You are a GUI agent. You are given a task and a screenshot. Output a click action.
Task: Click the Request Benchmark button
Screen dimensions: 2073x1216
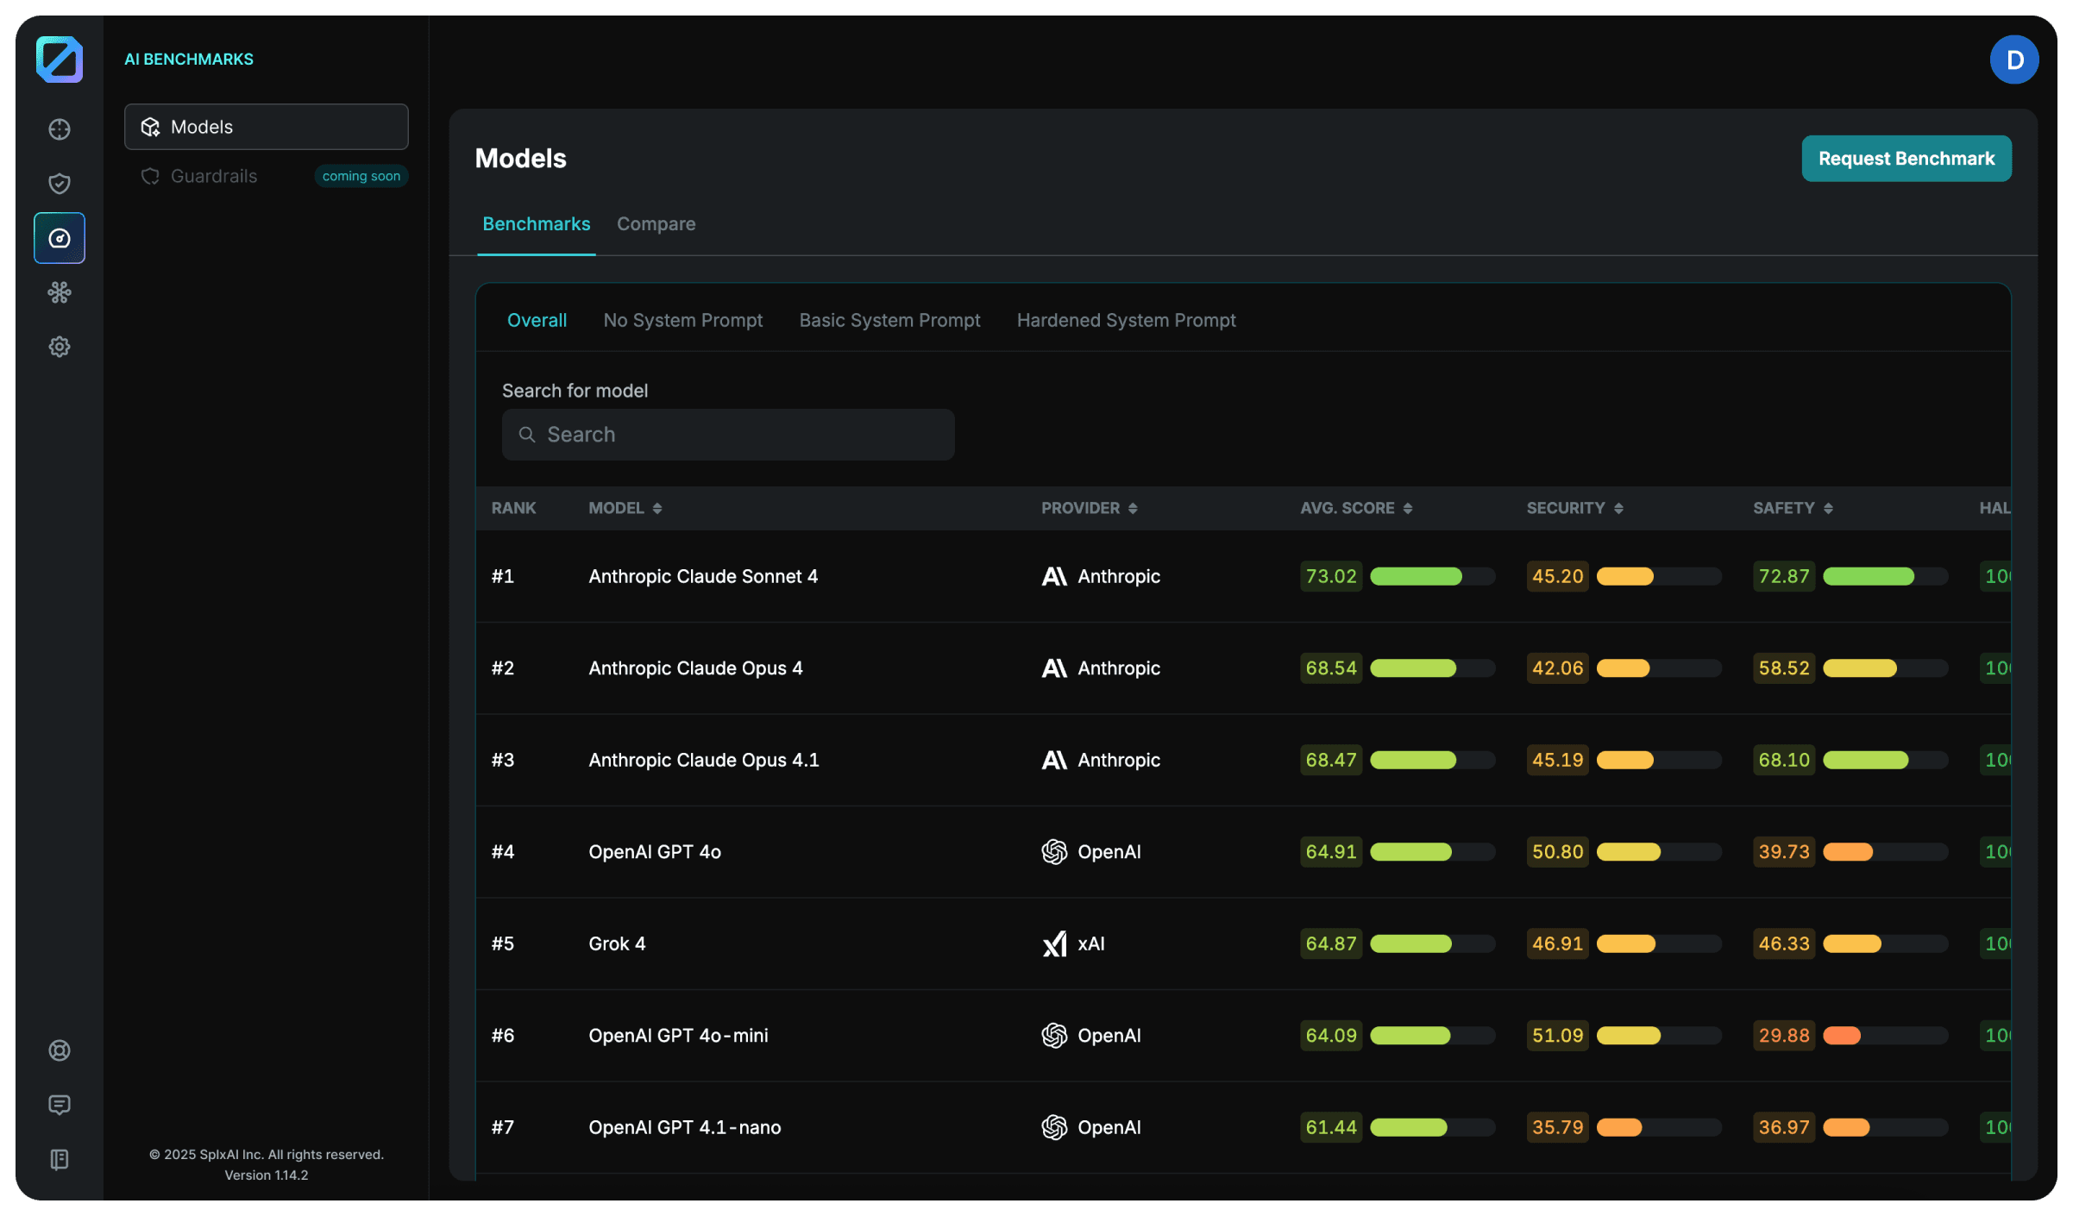[1906, 158]
